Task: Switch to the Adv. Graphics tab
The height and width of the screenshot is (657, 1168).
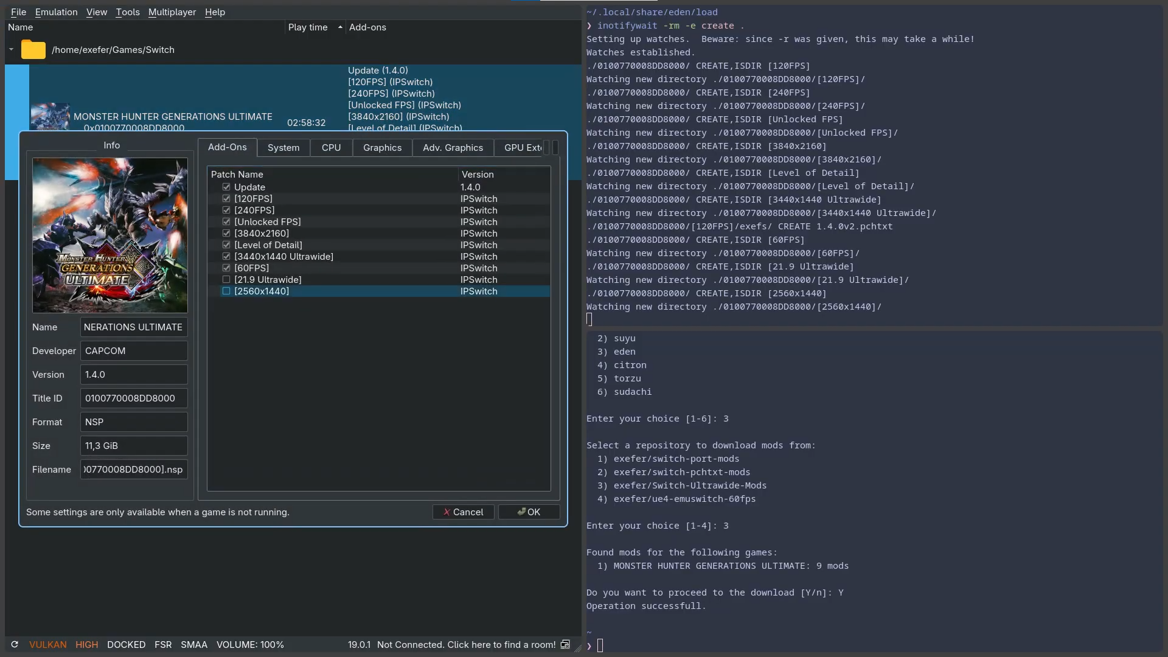Action: 453,148
